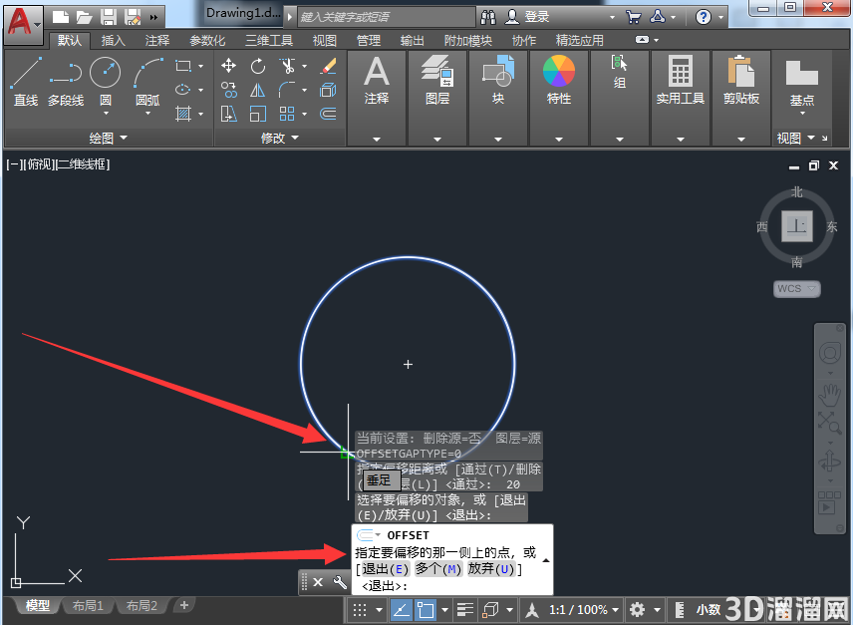
Task: Expand the 绘图 panel dropdown
Action: click(108, 138)
